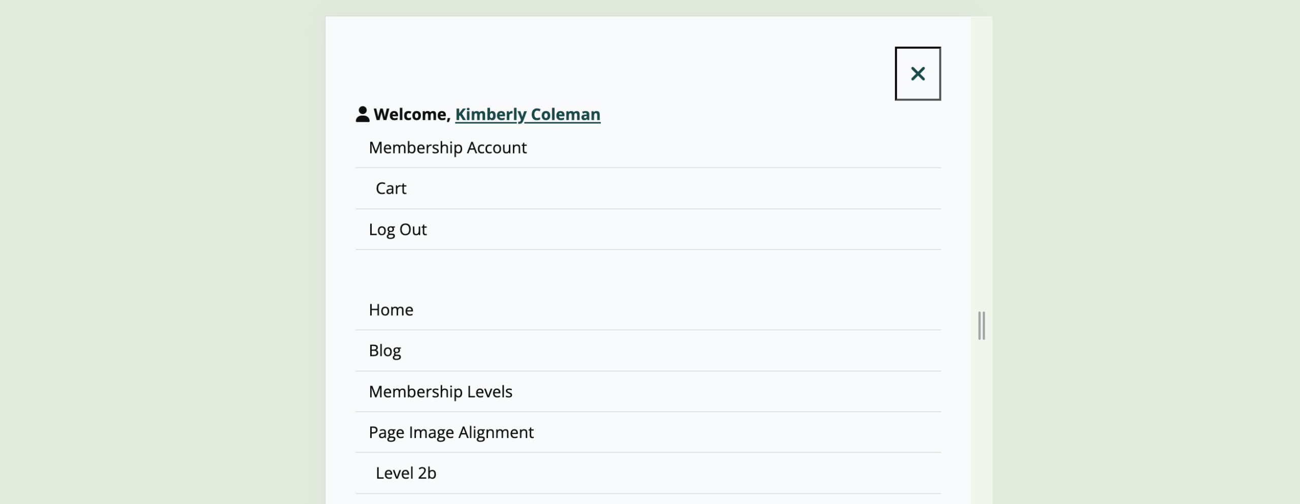View the Membership Levels page
This screenshot has height=504, width=1300.
441,391
